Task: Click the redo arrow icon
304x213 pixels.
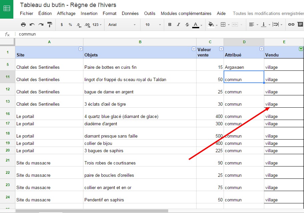Action: (x=41, y=25)
